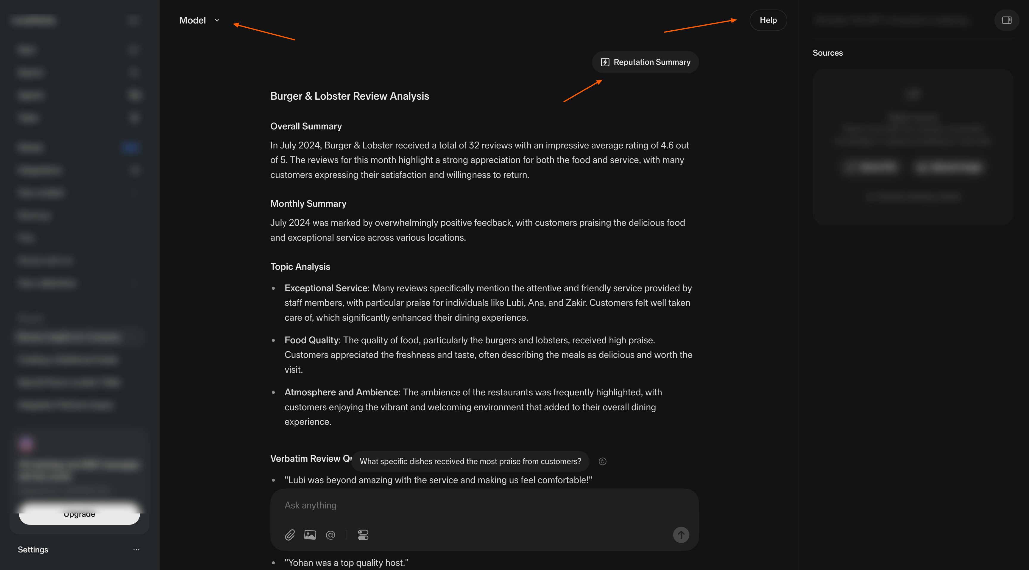Click the image upload icon
1029x570 pixels.
(x=310, y=535)
